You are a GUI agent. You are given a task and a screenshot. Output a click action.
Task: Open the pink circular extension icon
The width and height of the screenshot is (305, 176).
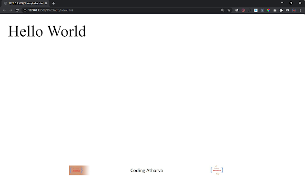(x=243, y=10)
